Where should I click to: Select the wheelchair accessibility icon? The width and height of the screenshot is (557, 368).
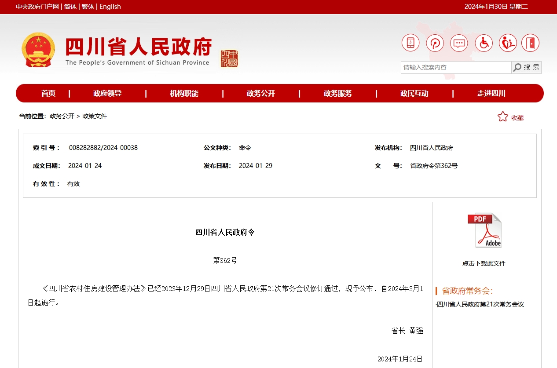(x=484, y=43)
